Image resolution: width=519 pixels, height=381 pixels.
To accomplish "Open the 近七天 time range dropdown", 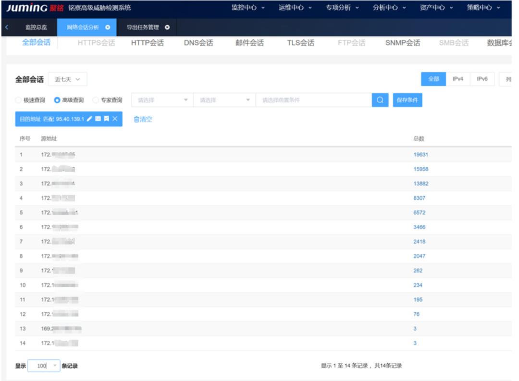I will pyautogui.click(x=67, y=79).
